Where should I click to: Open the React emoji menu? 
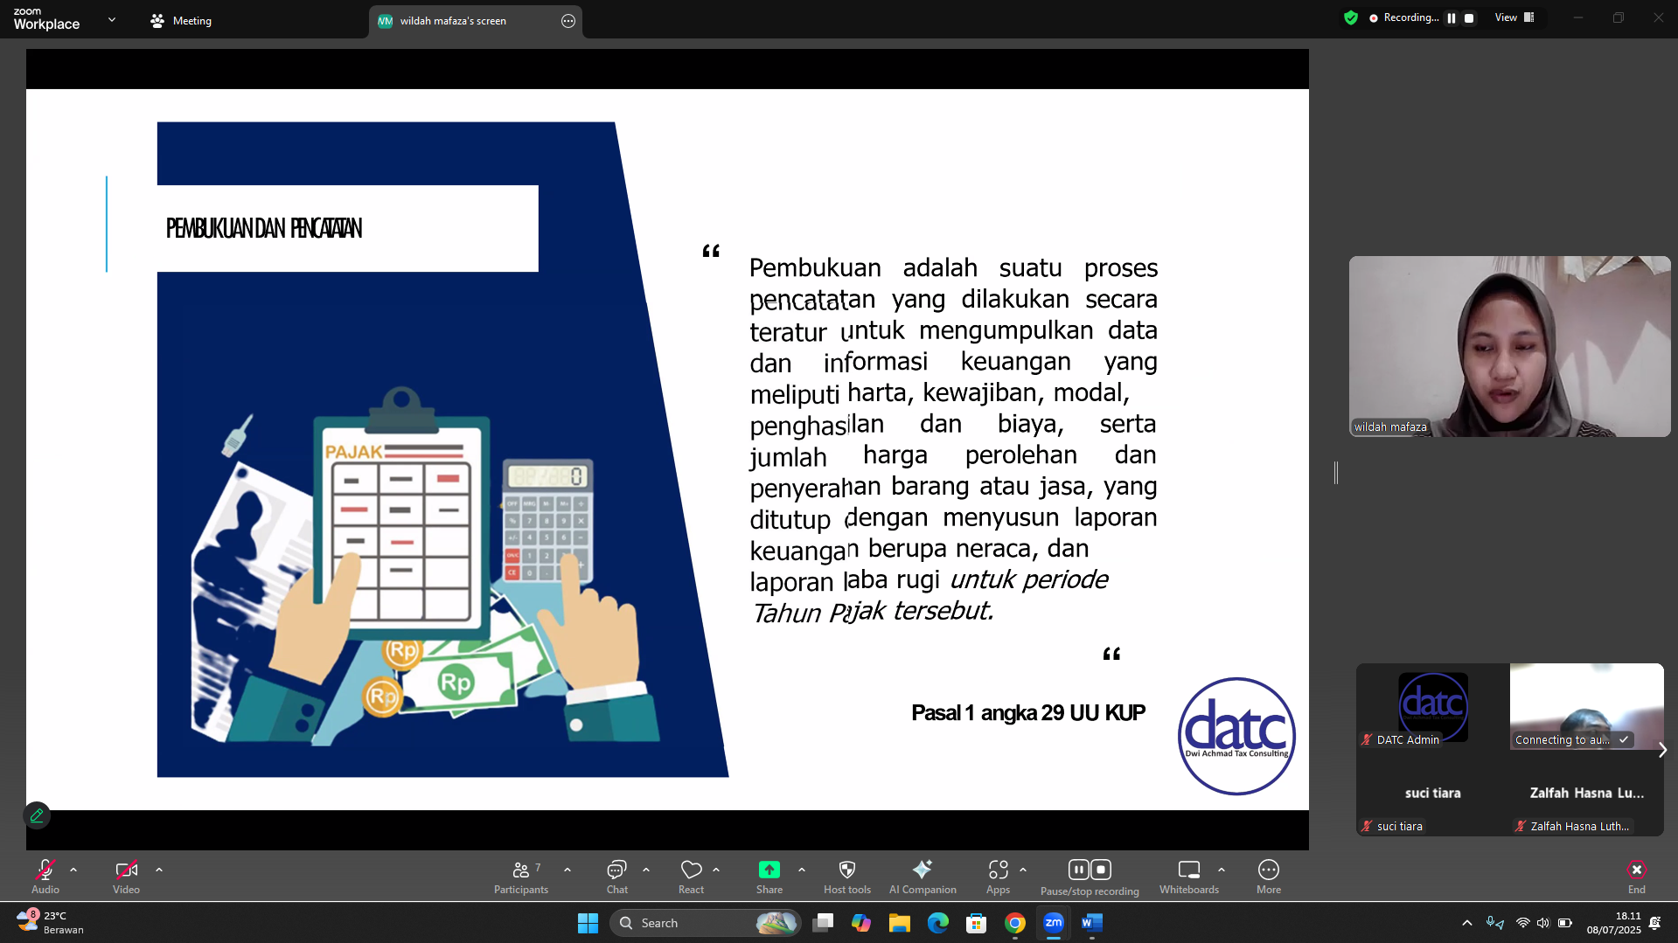coord(691,877)
